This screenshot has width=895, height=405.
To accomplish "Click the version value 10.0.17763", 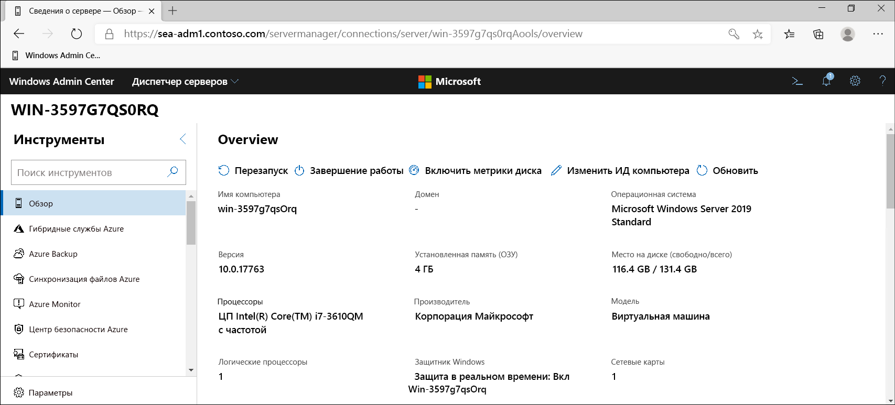I will (241, 269).
